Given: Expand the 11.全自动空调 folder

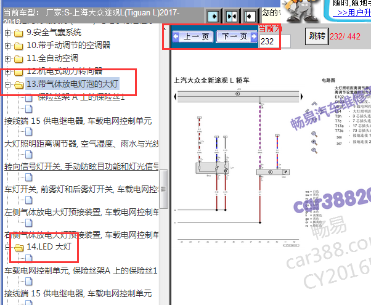Looking at the screenshot, I should 7,59.
